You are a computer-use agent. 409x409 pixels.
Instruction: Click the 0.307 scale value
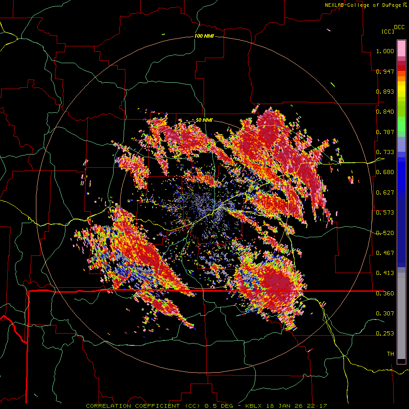(385, 313)
